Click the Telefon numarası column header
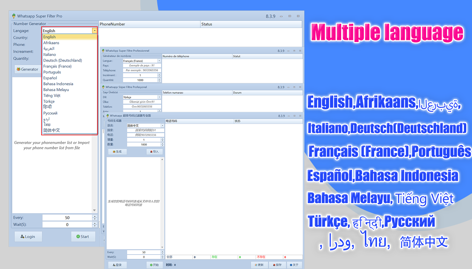 (x=197, y=92)
